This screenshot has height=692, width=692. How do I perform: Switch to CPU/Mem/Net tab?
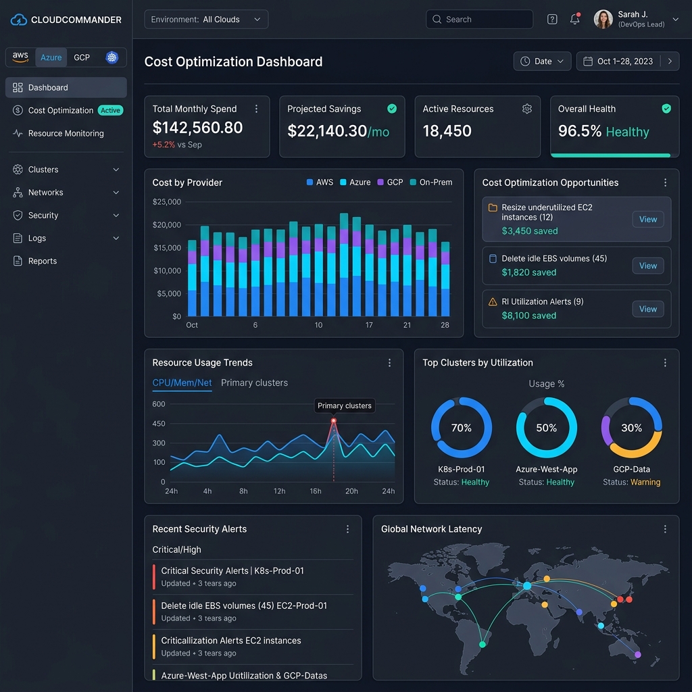182,383
